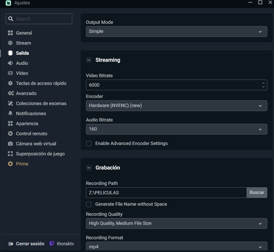274x252 pixels.
Task: Click the settings Search field
Action: point(39,19)
